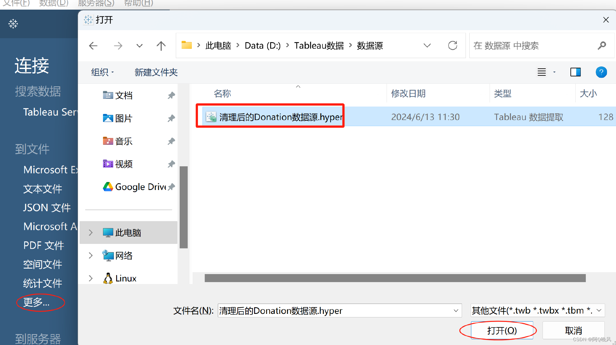Expand the 此电脑 tree node
The width and height of the screenshot is (616, 345).
click(90, 233)
